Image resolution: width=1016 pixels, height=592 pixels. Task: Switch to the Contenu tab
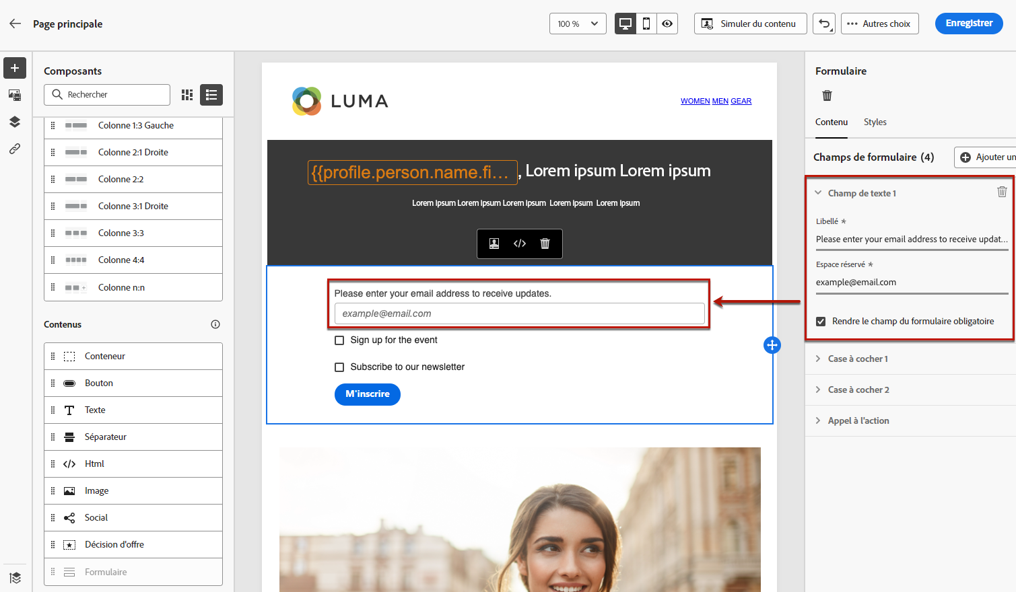pyautogui.click(x=832, y=122)
